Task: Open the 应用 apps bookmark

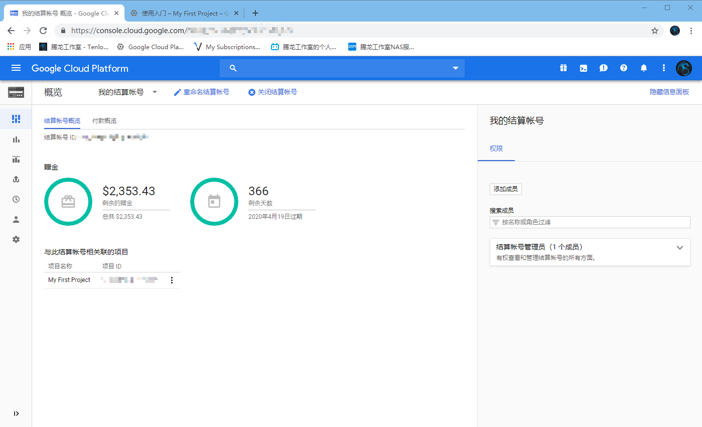Action: (x=19, y=47)
